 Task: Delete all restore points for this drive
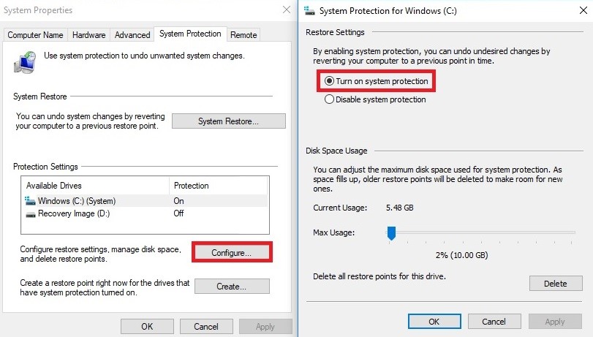(556, 284)
